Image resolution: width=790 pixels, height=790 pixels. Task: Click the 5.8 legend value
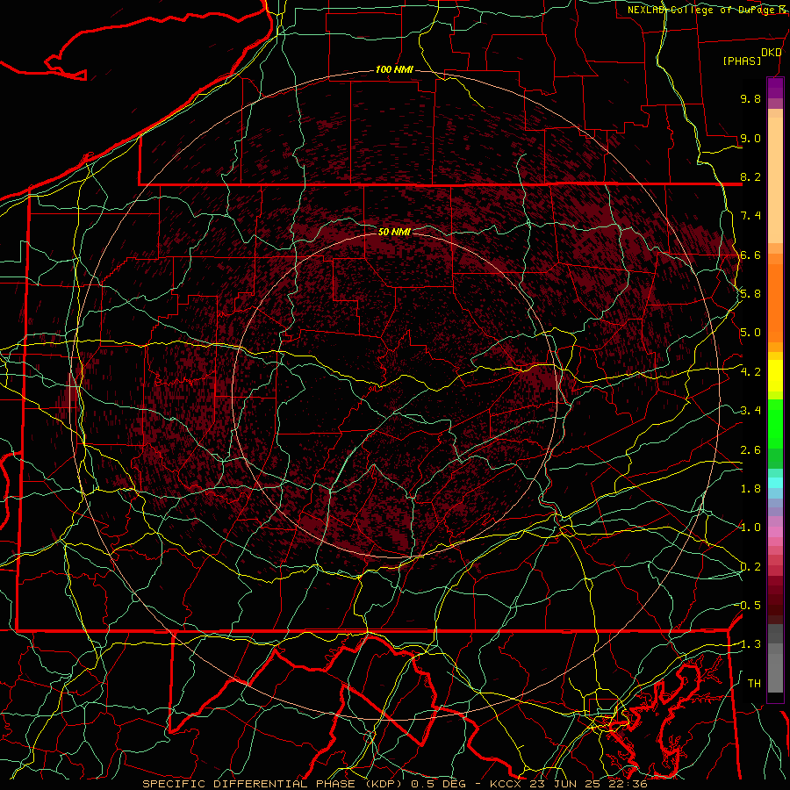[750, 294]
